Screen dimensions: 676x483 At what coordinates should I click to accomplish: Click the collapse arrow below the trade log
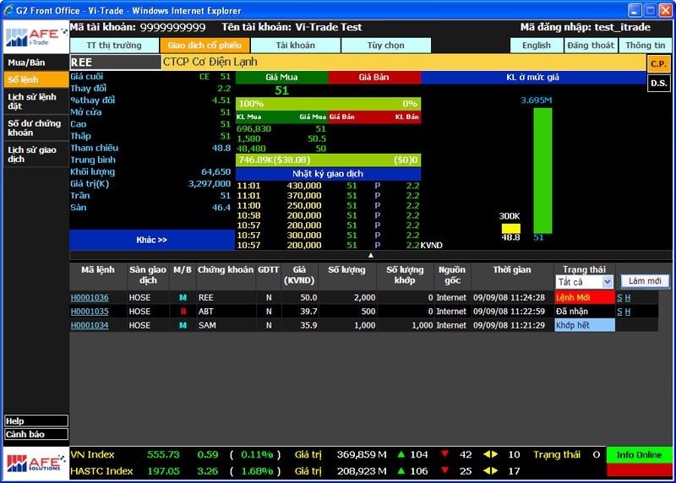tap(370, 255)
